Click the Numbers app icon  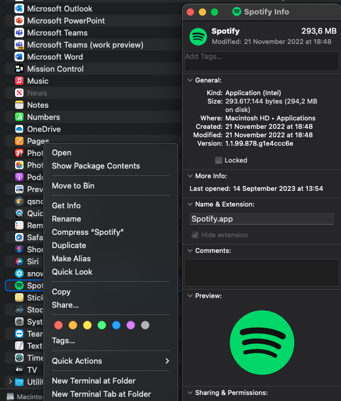(x=19, y=117)
